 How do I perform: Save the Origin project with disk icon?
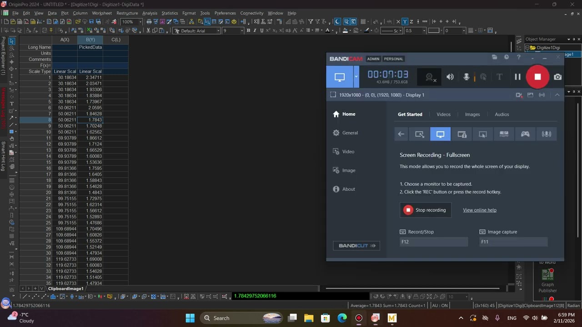click(x=91, y=22)
